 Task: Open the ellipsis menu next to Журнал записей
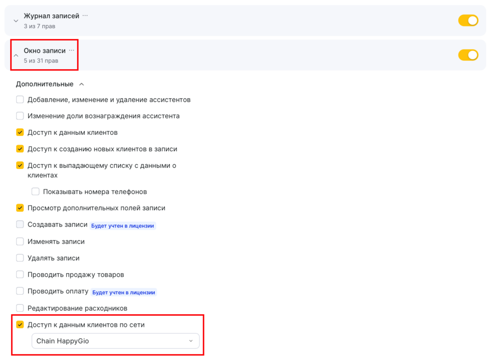[x=85, y=16]
